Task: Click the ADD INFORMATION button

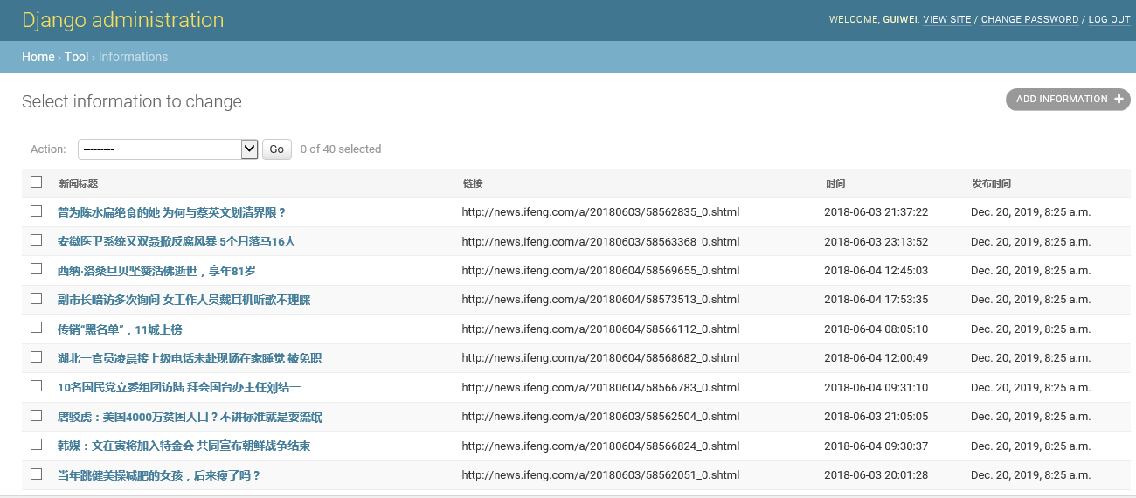Action: point(1068,100)
